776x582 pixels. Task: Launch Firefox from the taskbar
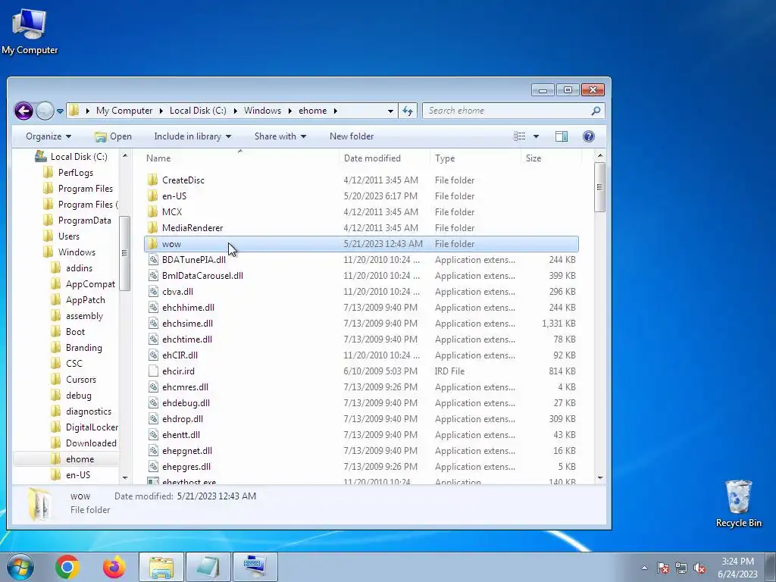pyautogui.click(x=114, y=567)
